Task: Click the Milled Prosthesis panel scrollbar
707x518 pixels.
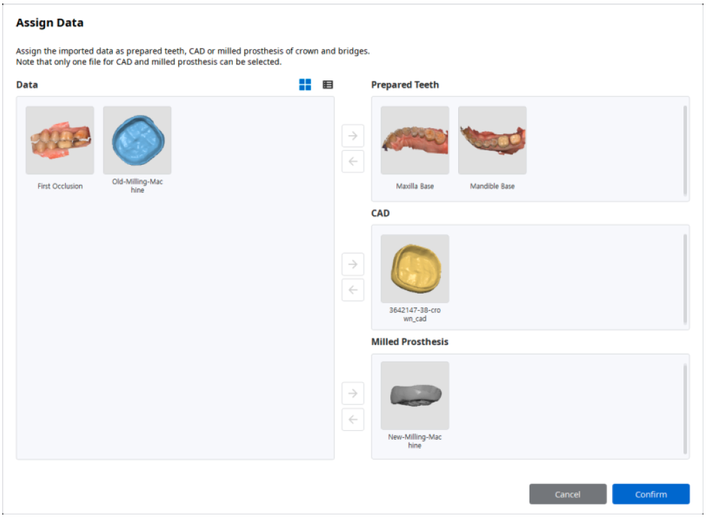Action: click(685, 409)
